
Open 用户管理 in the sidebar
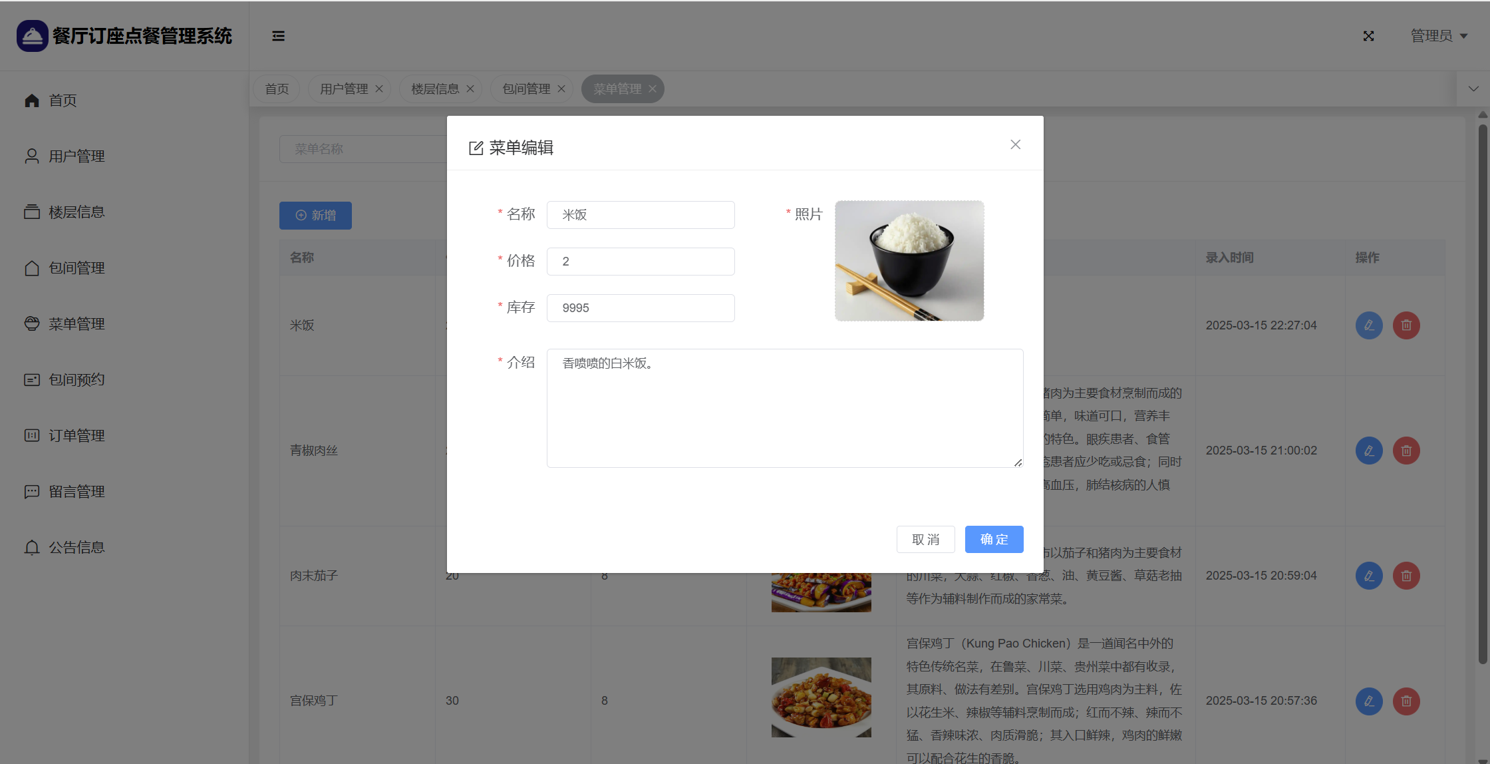tap(76, 156)
